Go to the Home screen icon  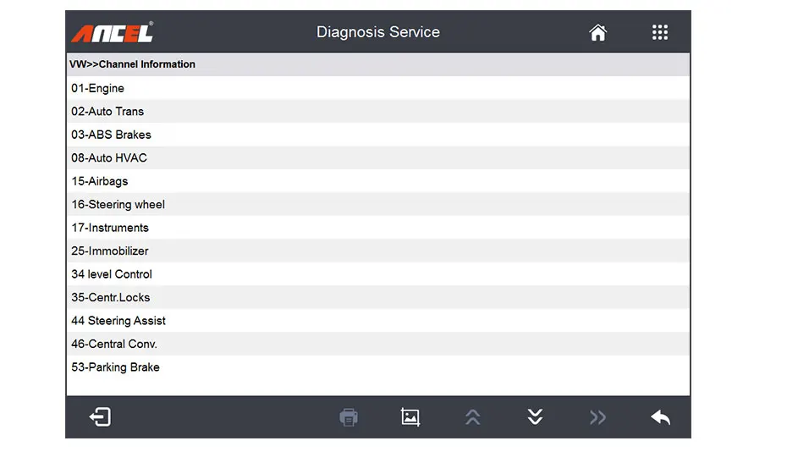[x=598, y=33]
